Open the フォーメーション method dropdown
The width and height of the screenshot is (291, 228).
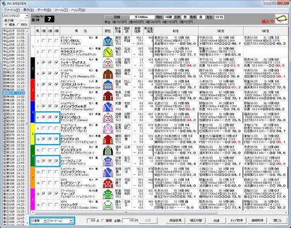click(x=71, y=221)
